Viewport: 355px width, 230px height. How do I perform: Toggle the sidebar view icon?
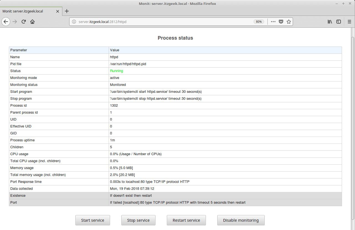coord(339,22)
